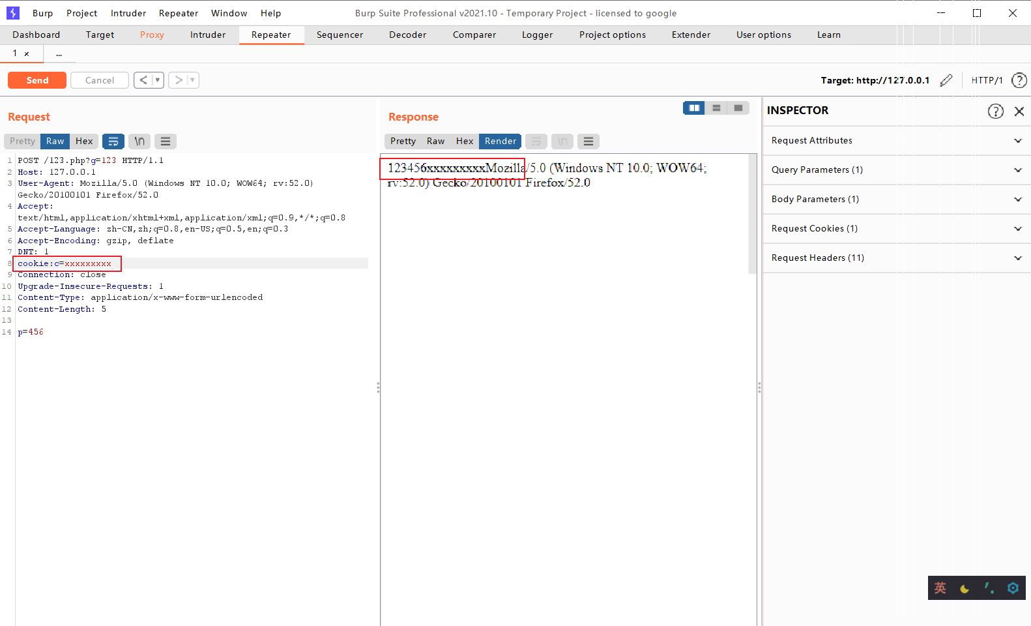This screenshot has width=1031, height=626.
Task: Expand Body Parameters (1) section
Action: pyautogui.click(x=897, y=199)
